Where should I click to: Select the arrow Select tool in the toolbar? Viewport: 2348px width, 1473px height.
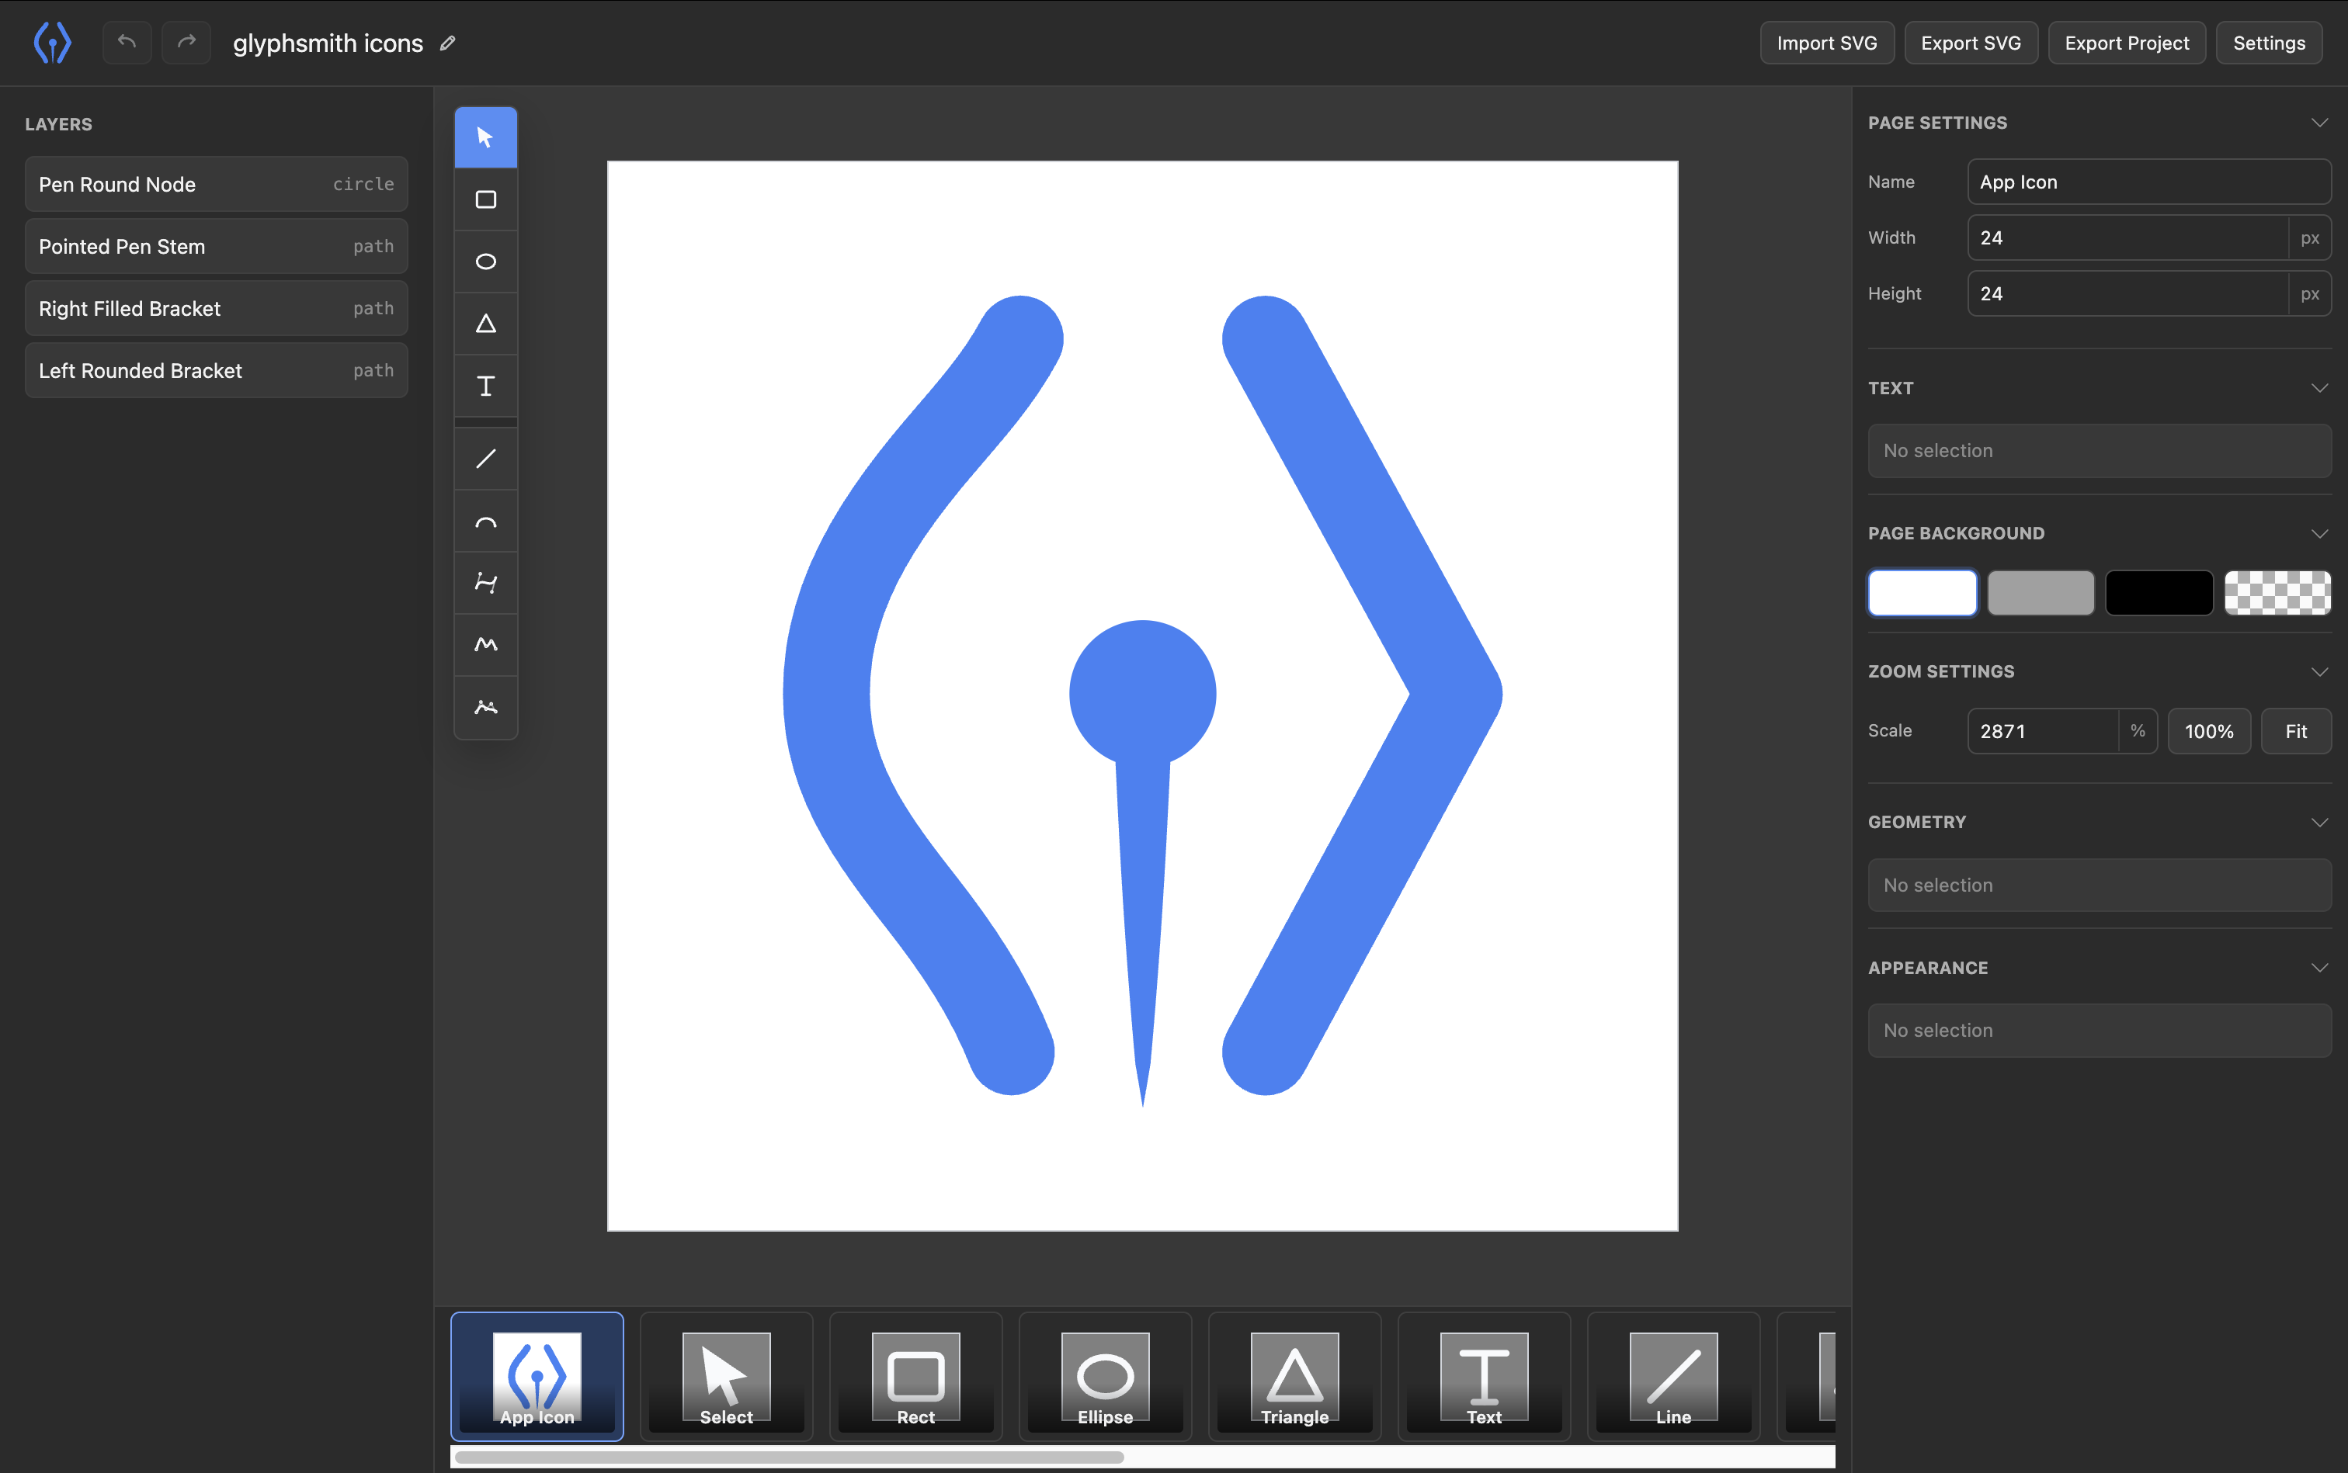[485, 137]
